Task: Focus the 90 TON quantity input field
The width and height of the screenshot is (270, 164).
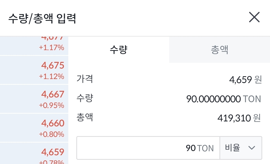Action: click(x=148, y=148)
